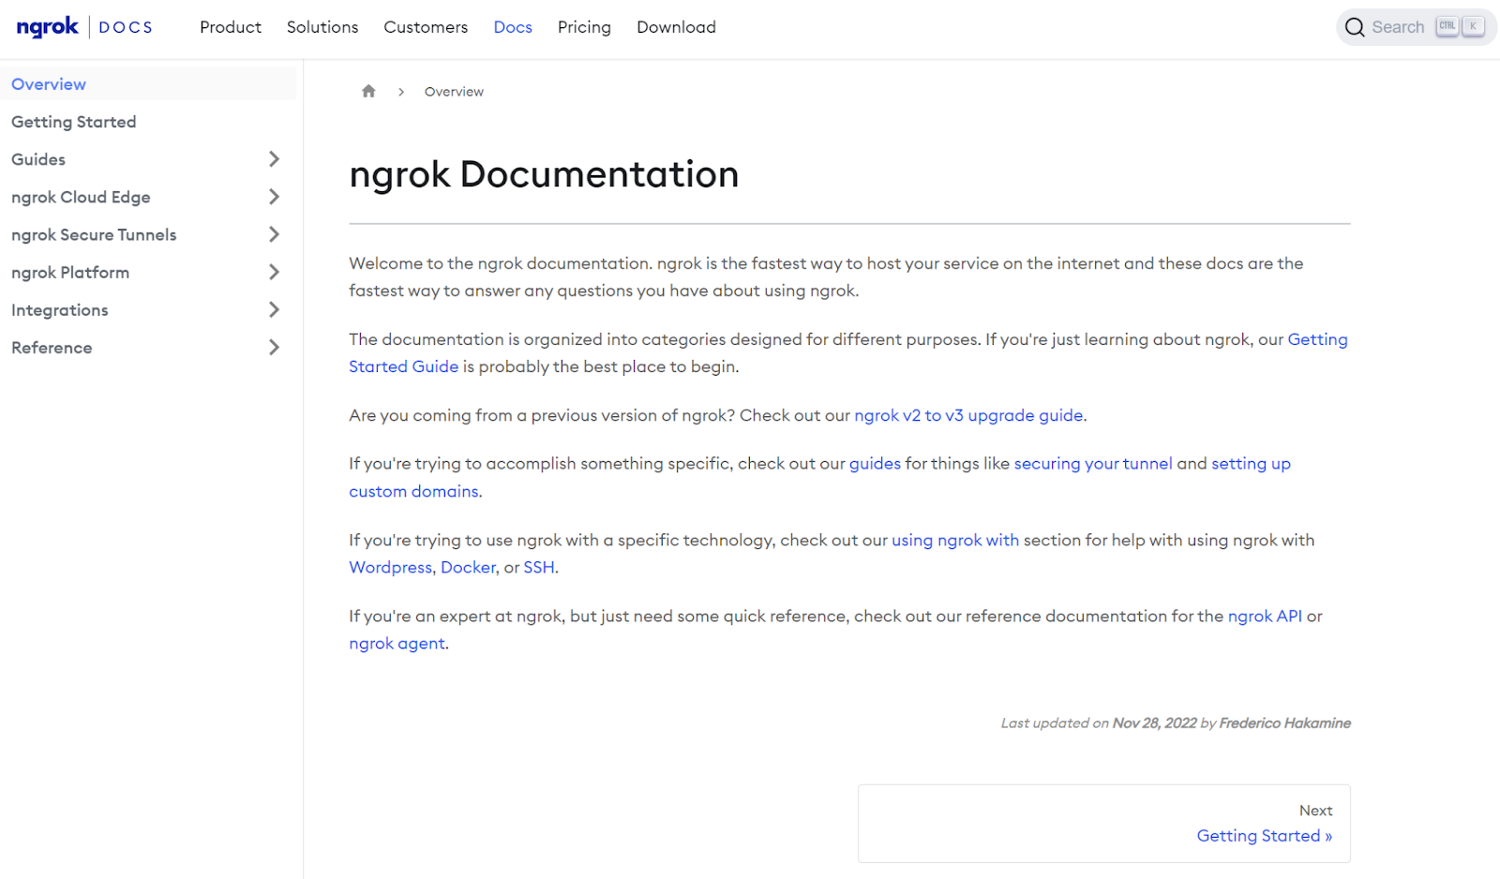Screen dimensions: 1500x879
Task: Expand the Integrations sidebar section
Action: (274, 310)
